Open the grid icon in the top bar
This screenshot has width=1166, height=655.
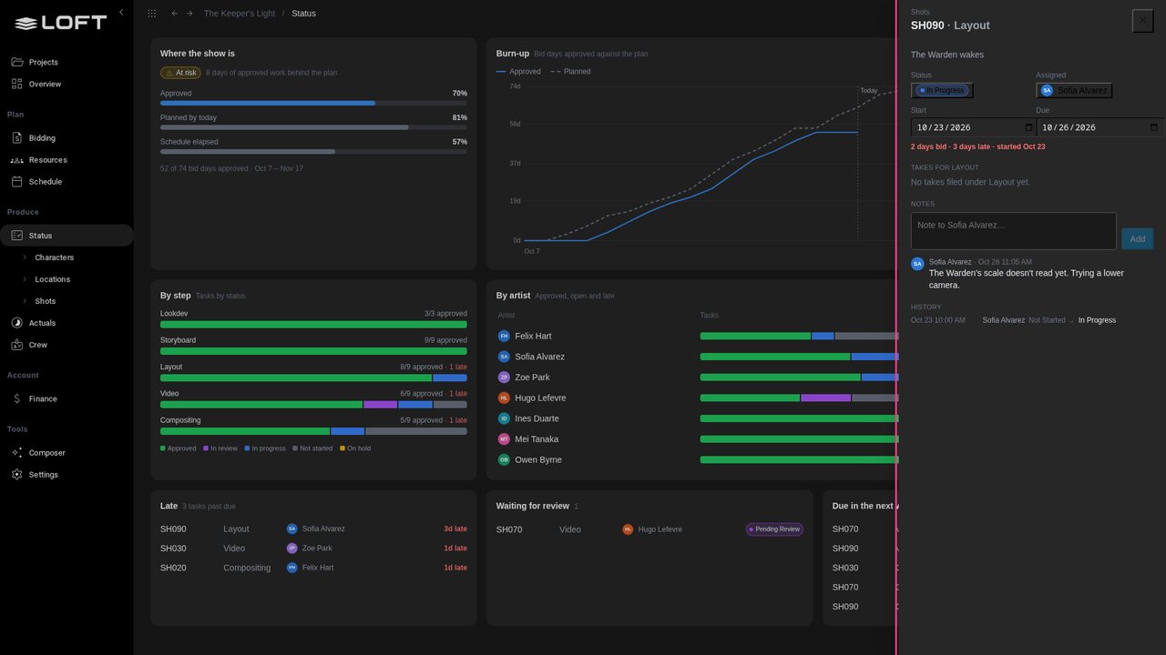coord(151,14)
